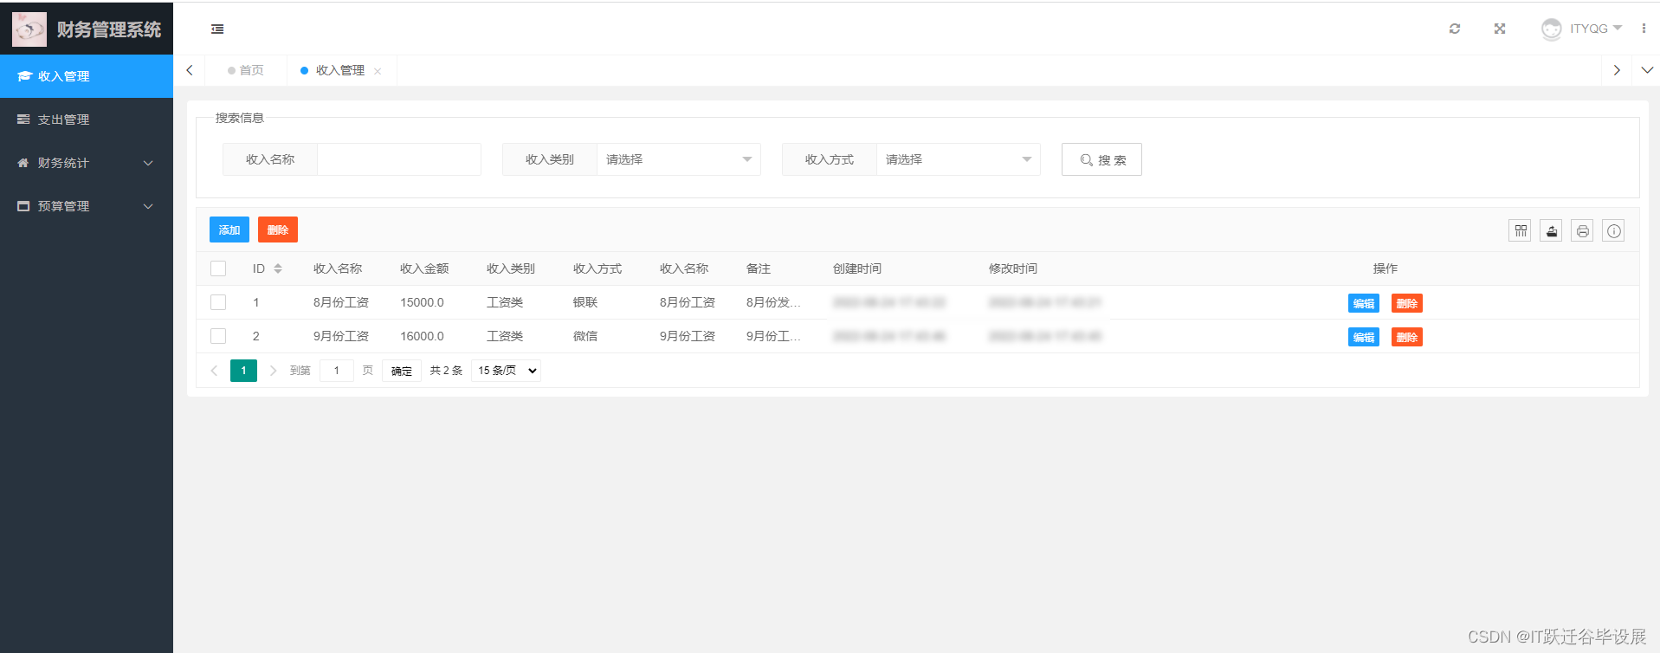The width and height of the screenshot is (1660, 653).
Task: Click the 备注 column header
Action: [759, 268]
